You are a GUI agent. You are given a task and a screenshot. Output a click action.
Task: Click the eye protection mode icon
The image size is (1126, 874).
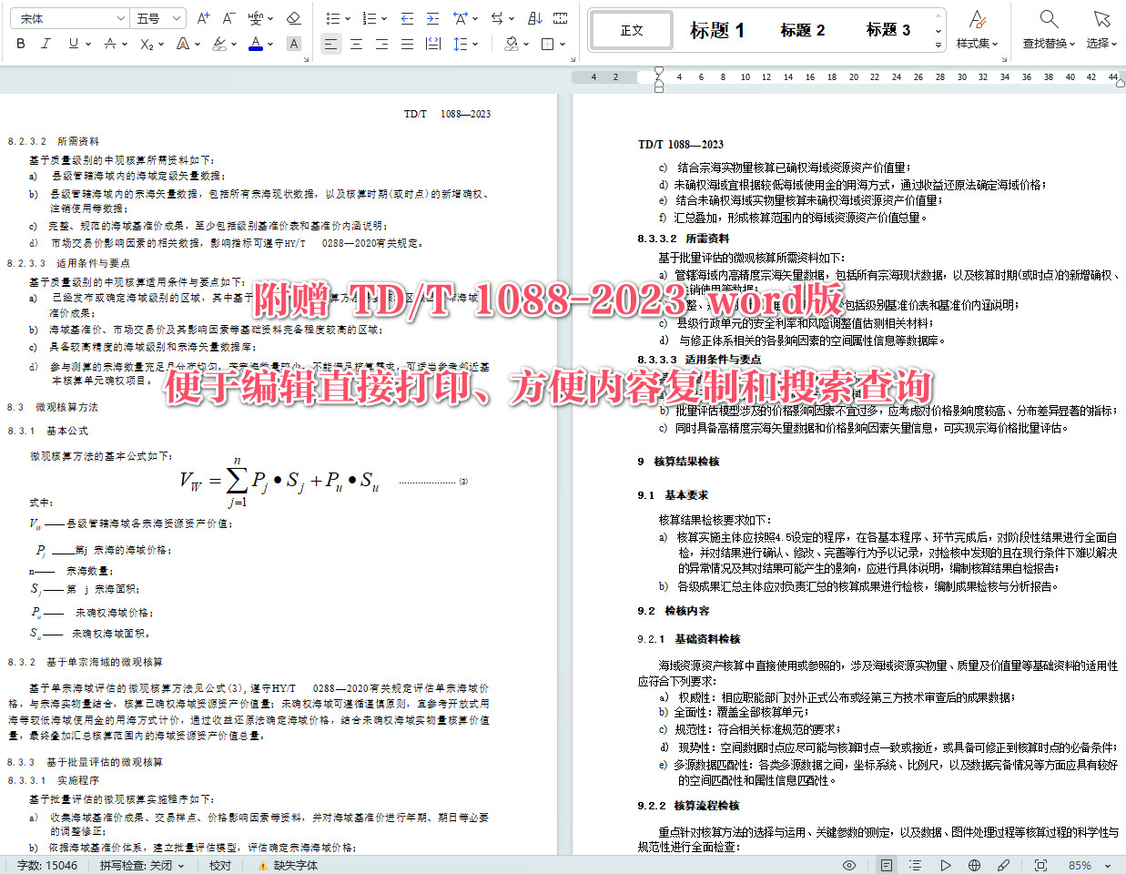click(x=849, y=864)
